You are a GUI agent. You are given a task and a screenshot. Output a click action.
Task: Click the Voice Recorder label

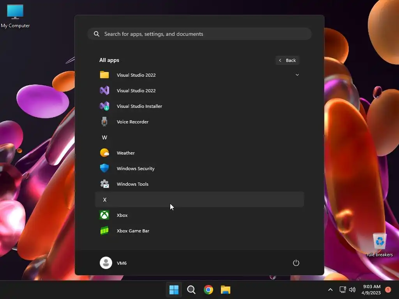click(x=132, y=122)
